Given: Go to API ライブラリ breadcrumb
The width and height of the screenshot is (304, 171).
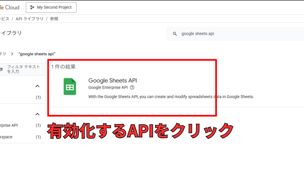Looking at the screenshot, I should [x=29, y=19].
